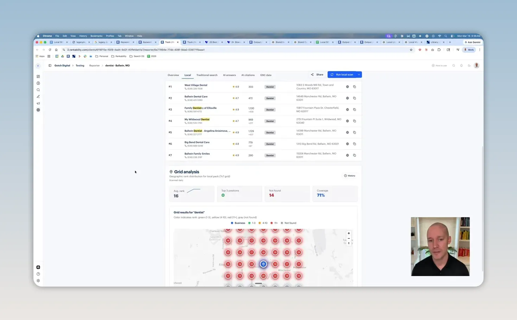The image size is (517, 320).
Task: Switch to the Traditional search tab
Action: point(207,75)
